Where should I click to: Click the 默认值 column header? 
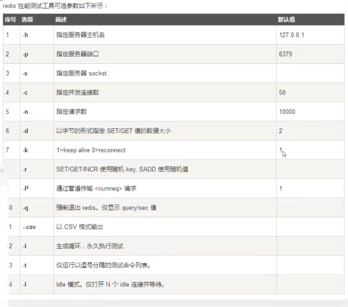pos(287,20)
